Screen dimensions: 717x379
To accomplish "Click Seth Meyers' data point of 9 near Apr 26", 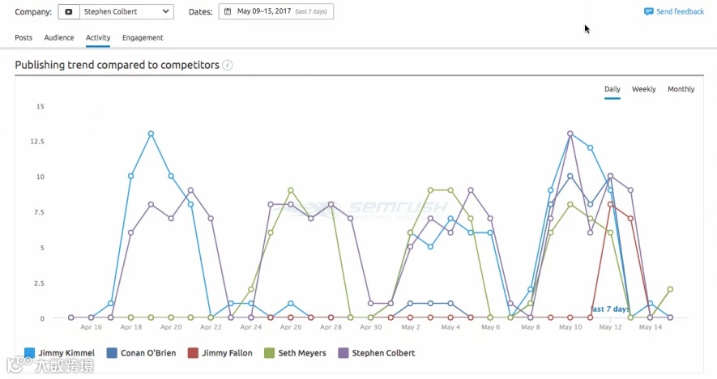I will [291, 190].
